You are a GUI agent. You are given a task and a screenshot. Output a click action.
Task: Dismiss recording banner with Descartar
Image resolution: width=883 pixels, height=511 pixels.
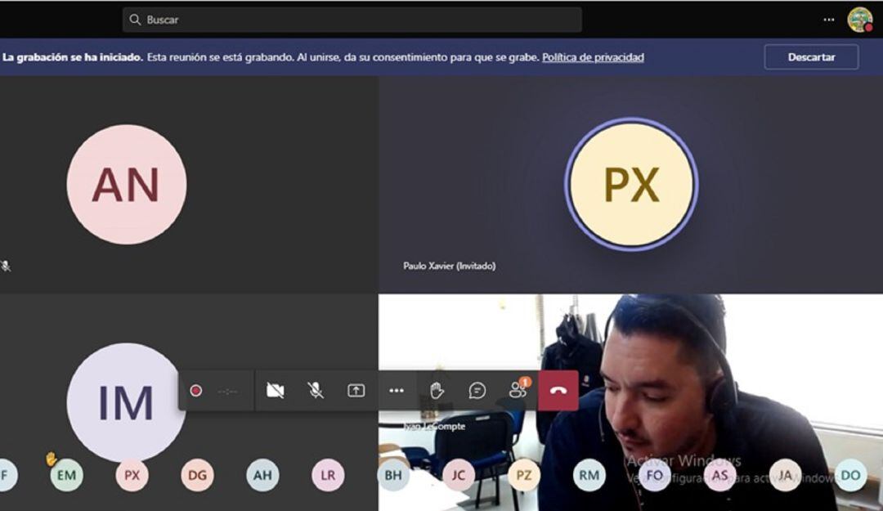[x=811, y=57]
